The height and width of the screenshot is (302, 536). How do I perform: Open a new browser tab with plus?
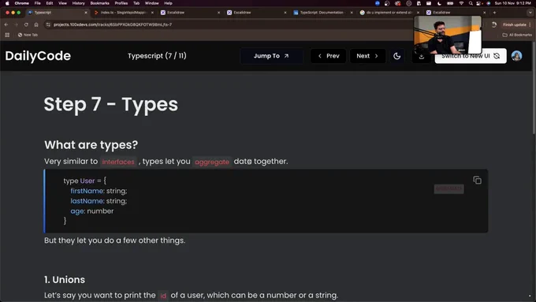click(x=494, y=13)
